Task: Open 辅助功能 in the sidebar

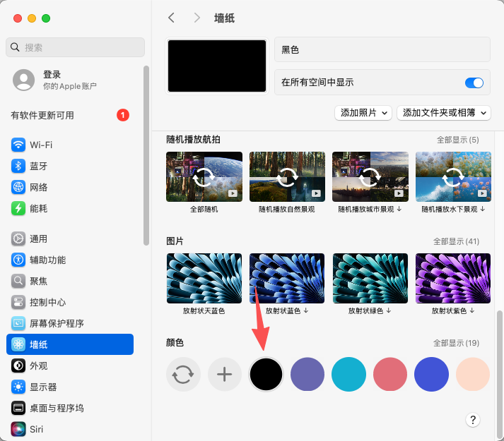Action: click(18, 260)
